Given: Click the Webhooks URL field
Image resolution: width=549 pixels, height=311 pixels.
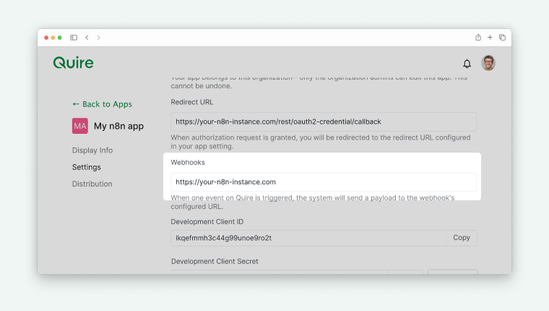Looking at the screenshot, I should click(324, 182).
